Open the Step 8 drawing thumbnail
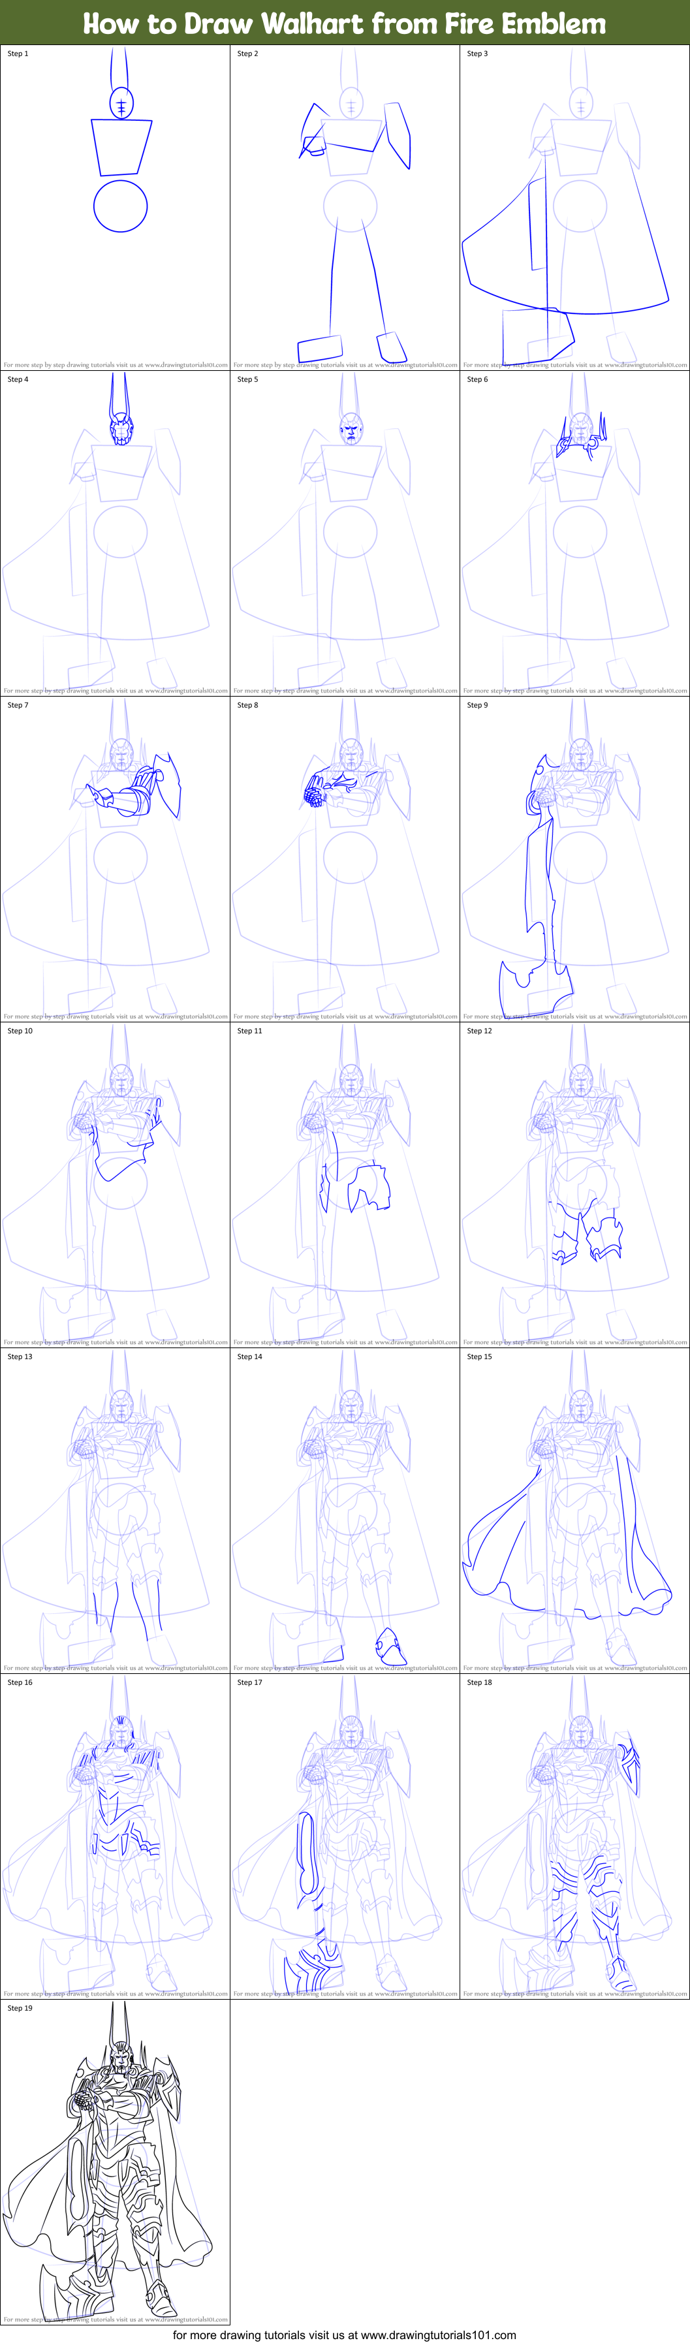 (x=345, y=859)
